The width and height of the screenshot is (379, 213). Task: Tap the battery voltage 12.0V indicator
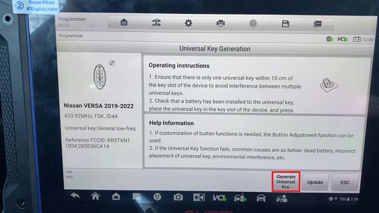tap(363, 39)
